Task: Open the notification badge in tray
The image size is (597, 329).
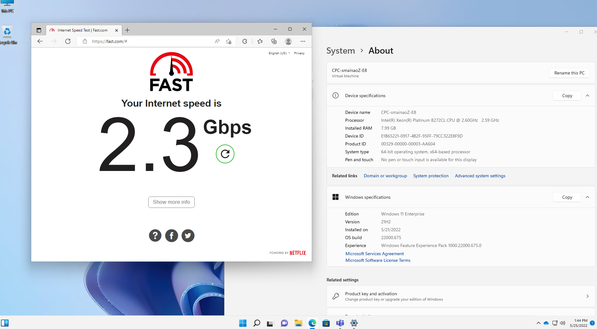Action: (x=592, y=323)
